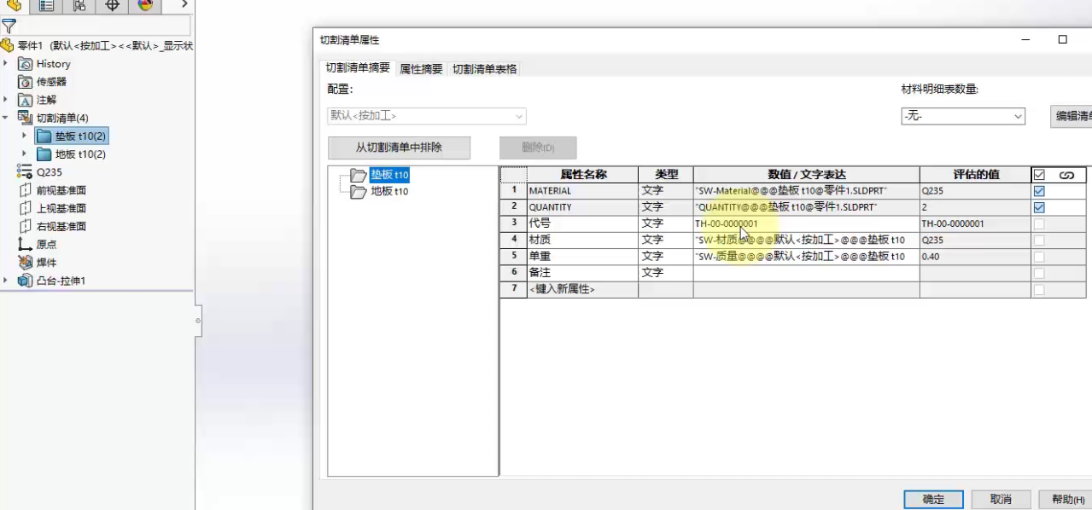This screenshot has width=1092, height=510.
Task: Select the Q235 material icon in the tree
Action: tap(24, 172)
